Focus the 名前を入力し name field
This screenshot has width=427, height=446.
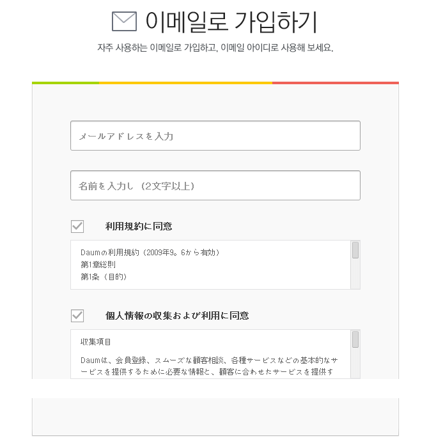(215, 186)
